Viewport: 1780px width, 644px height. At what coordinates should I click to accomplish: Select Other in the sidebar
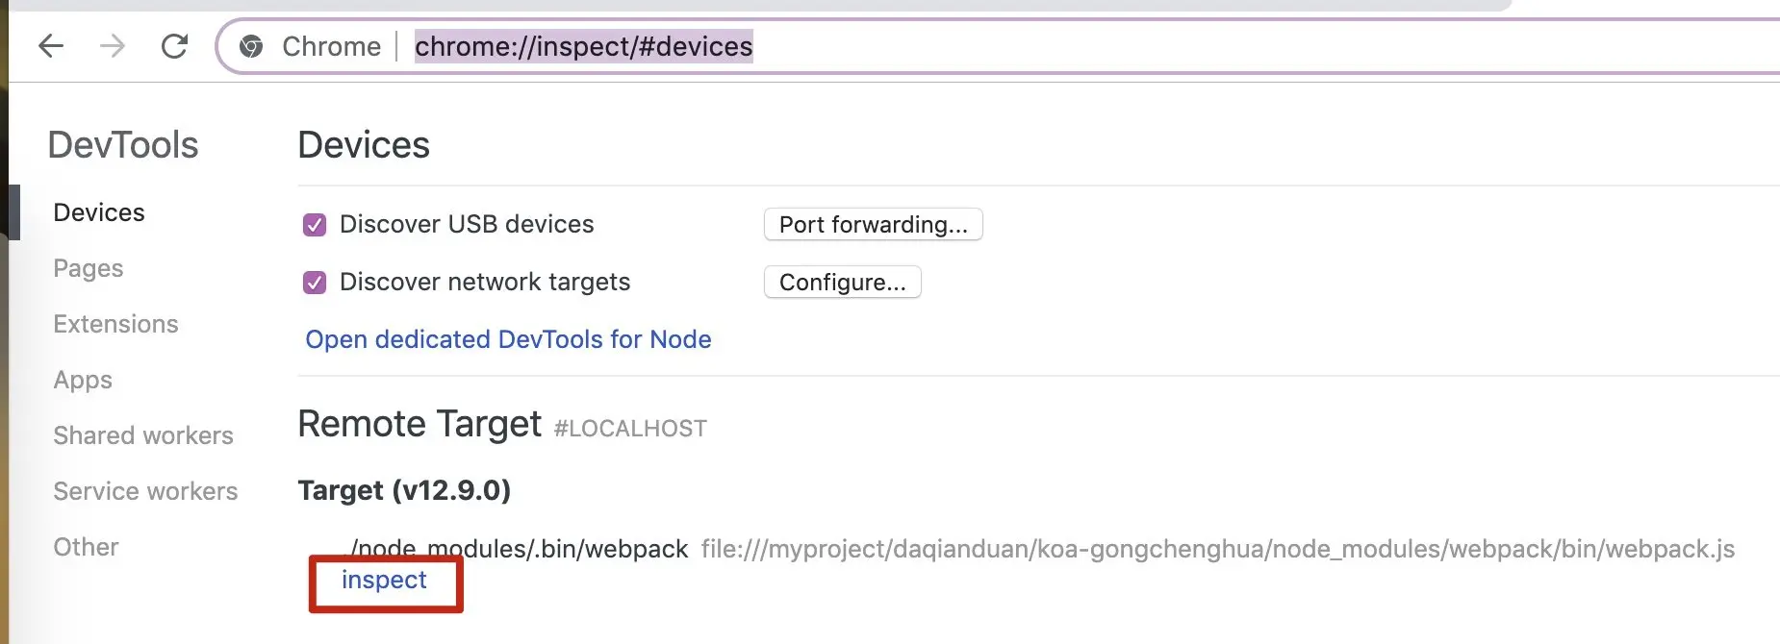coord(86,547)
